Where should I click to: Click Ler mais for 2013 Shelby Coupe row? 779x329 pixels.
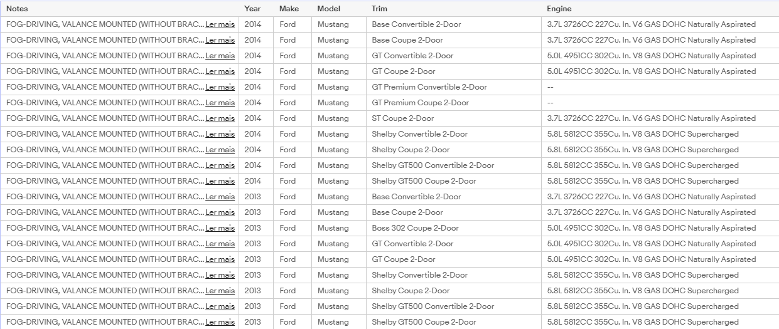click(x=220, y=291)
